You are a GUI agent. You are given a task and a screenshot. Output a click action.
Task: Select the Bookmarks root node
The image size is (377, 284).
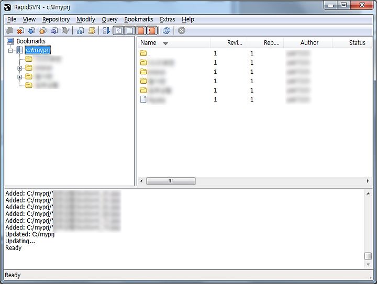click(31, 41)
